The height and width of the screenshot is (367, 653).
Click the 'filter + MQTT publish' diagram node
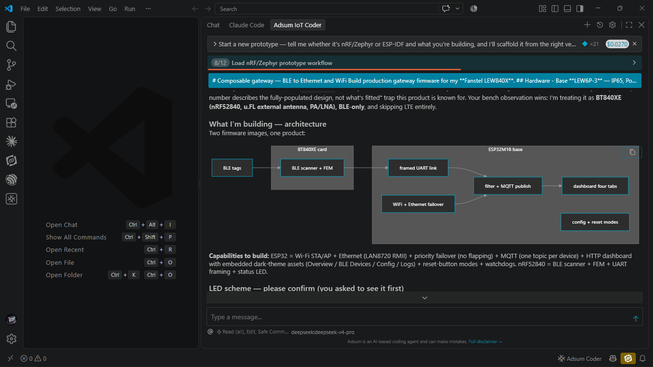coord(508,186)
